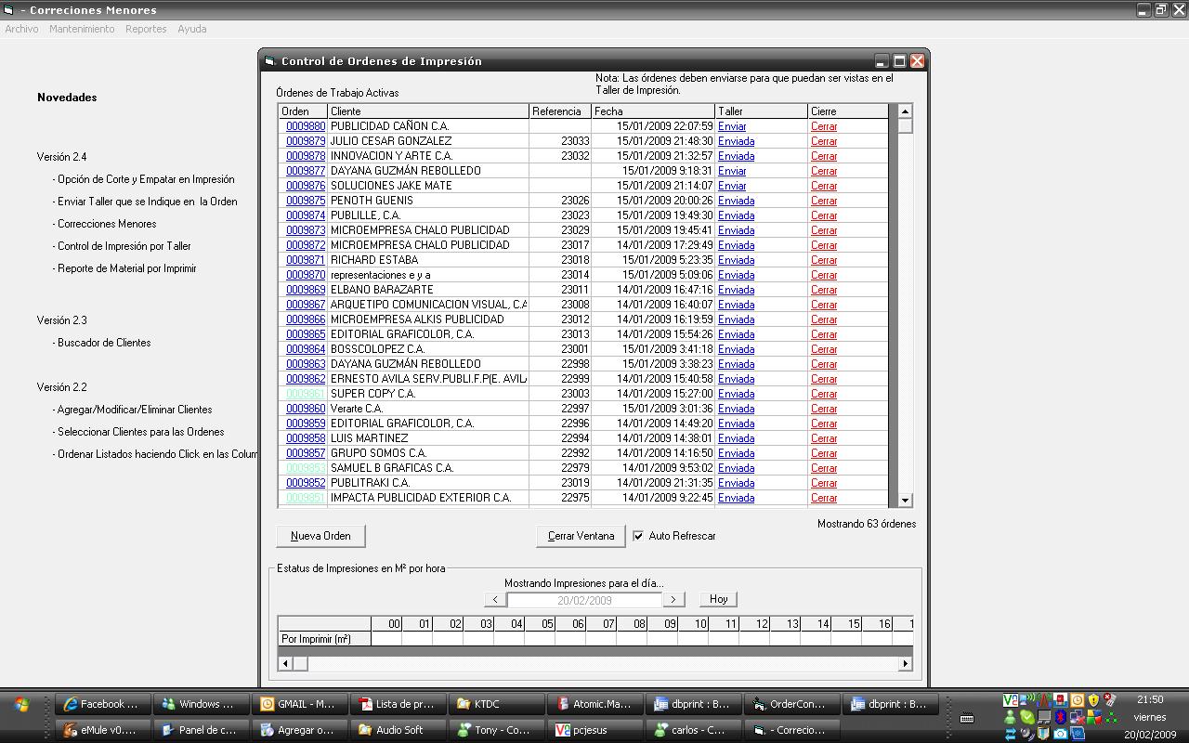Open the Atomic.Ma... taskbar item
1189x743 pixels.
coord(593,704)
